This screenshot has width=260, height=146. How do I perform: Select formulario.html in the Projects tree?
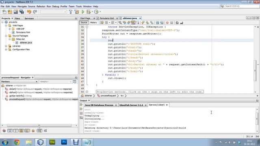click(23, 32)
